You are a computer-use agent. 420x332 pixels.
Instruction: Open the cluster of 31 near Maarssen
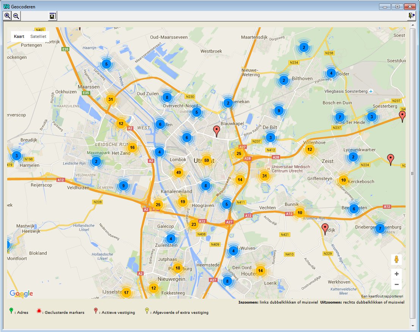point(111,100)
